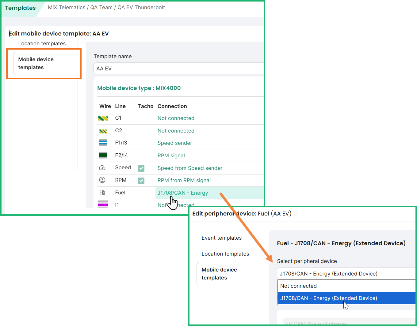Screen dimensions: 417x326
Task: Click the C2 wire color icon
Action: [x=103, y=131]
